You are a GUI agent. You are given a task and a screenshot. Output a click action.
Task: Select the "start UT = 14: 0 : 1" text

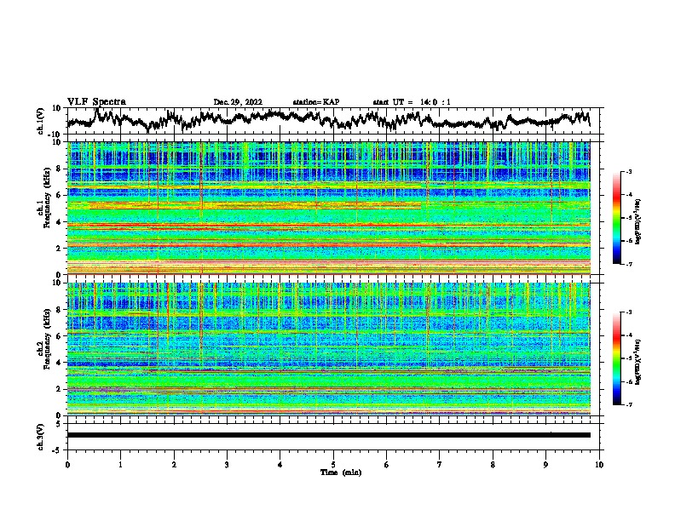(x=412, y=102)
